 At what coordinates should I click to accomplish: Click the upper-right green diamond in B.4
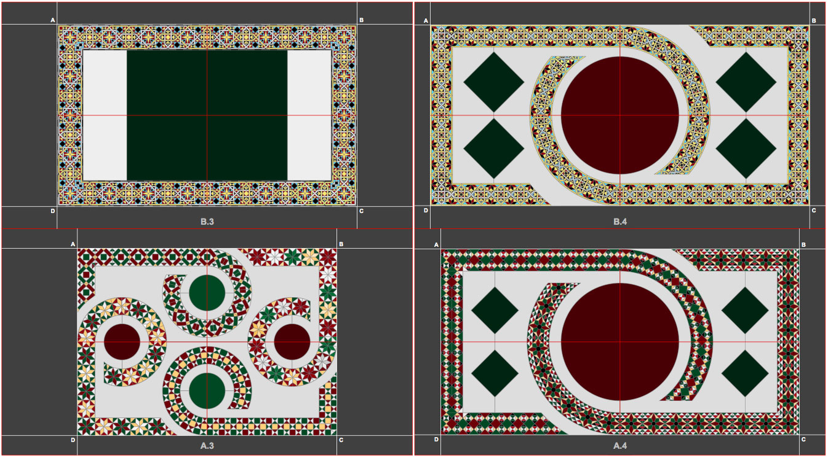[x=746, y=82]
